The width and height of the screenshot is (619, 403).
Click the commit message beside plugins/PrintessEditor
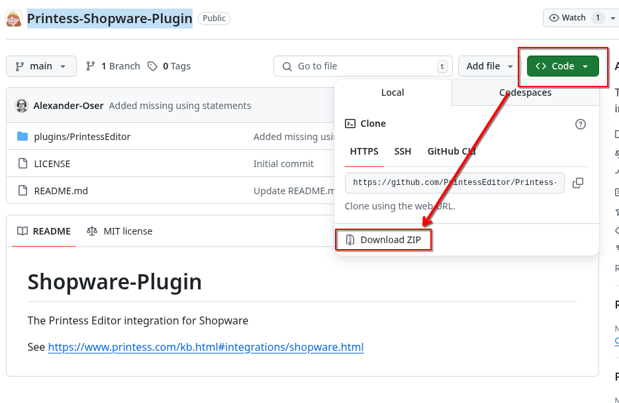(x=294, y=137)
